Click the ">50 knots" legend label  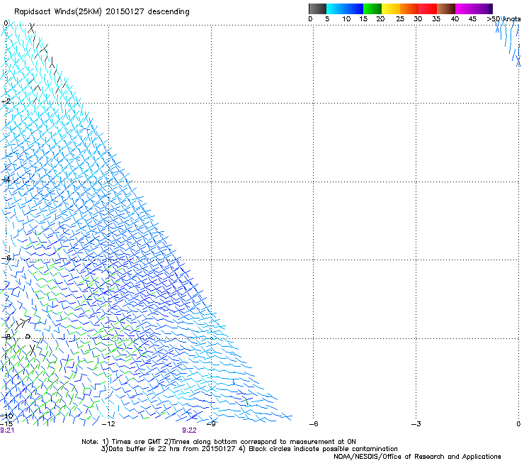(503, 19)
